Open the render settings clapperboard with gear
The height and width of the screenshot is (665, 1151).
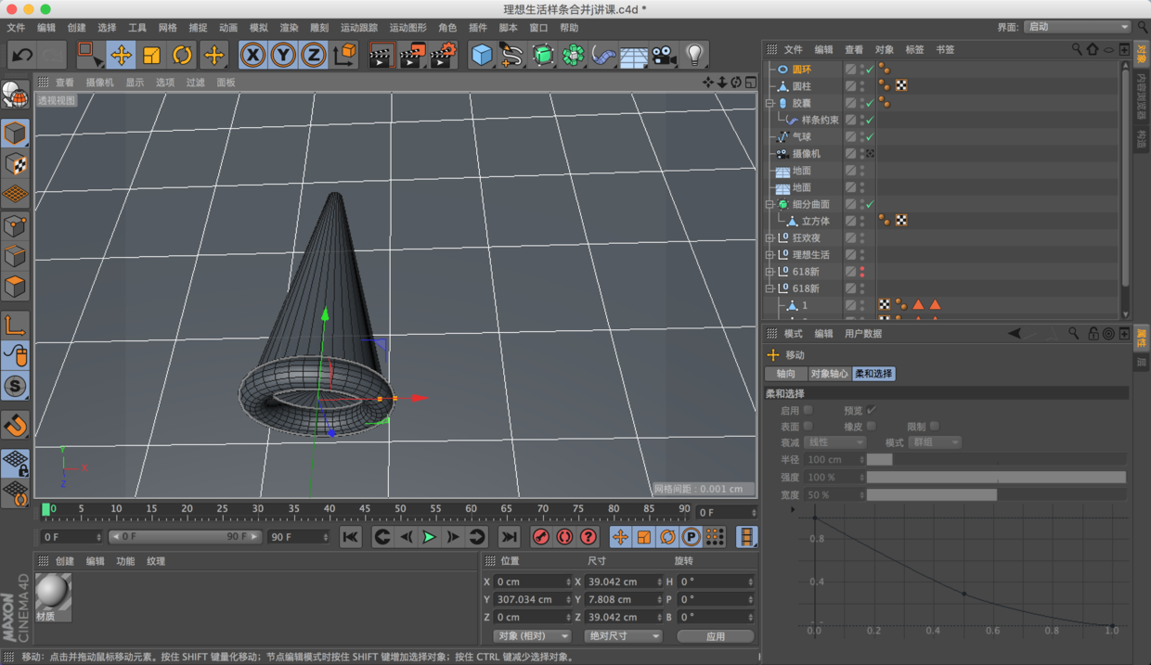pos(444,56)
